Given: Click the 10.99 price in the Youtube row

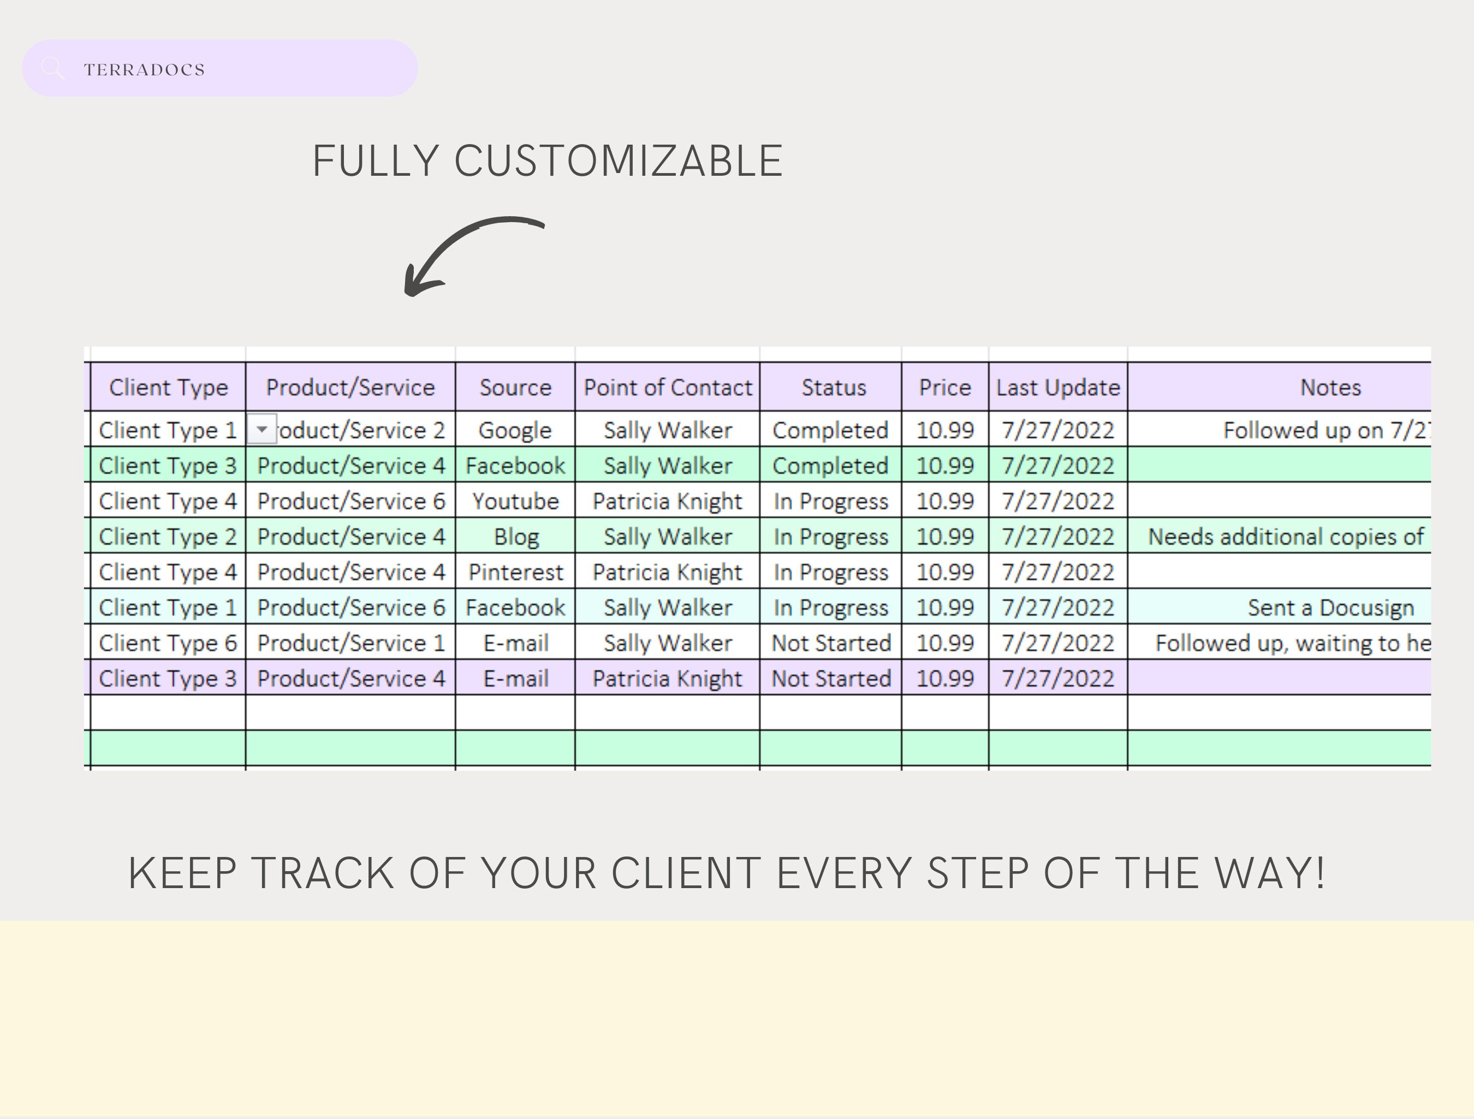Looking at the screenshot, I should click(x=945, y=501).
